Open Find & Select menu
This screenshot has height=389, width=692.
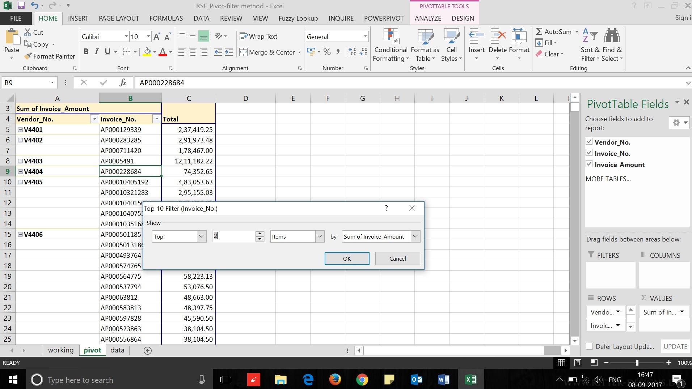coord(612,45)
